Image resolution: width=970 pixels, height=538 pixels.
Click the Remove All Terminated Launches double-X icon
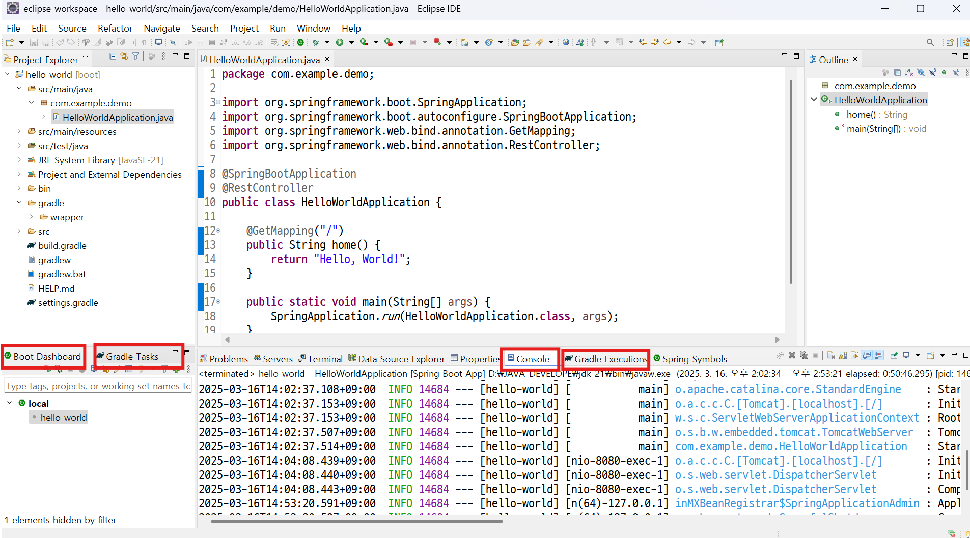click(803, 355)
